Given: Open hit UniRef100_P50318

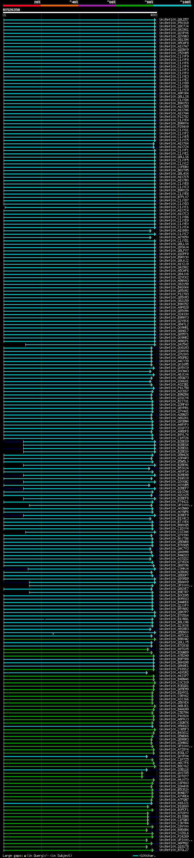Looking at the screenshot, I should [x=174, y=23].
